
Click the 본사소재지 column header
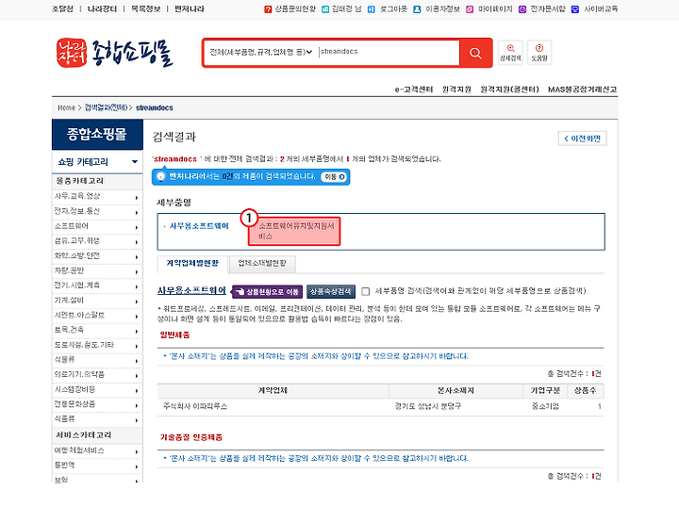pyautogui.click(x=455, y=391)
